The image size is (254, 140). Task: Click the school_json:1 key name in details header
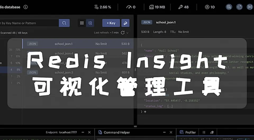click(x=166, y=22)
